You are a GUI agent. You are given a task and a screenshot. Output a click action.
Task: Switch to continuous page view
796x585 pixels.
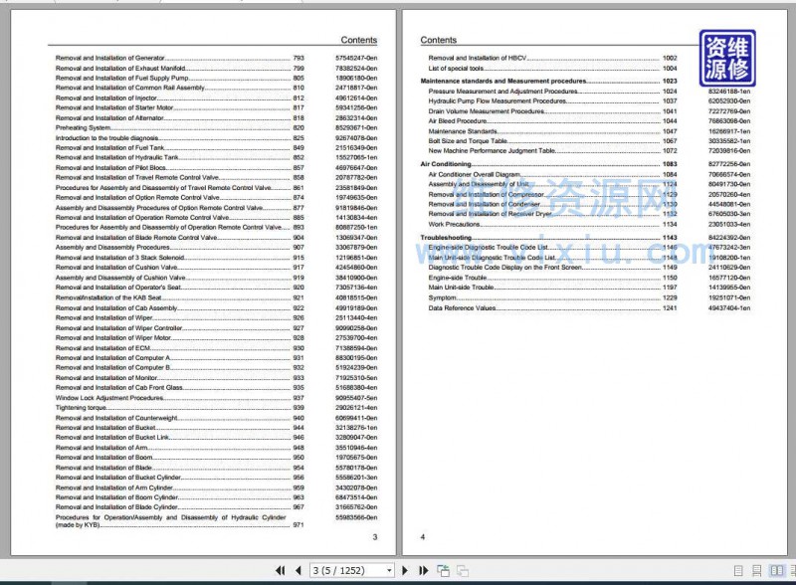756,571
